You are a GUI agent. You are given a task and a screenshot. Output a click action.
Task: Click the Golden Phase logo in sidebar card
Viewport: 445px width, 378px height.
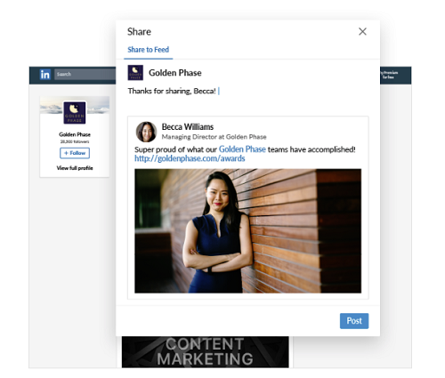[x=75, y=113]
